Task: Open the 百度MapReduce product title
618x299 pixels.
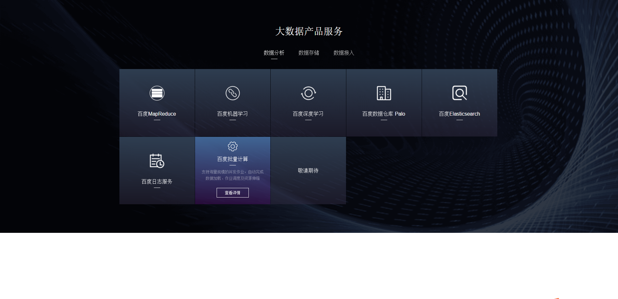Action: click(x=157, y=114)
